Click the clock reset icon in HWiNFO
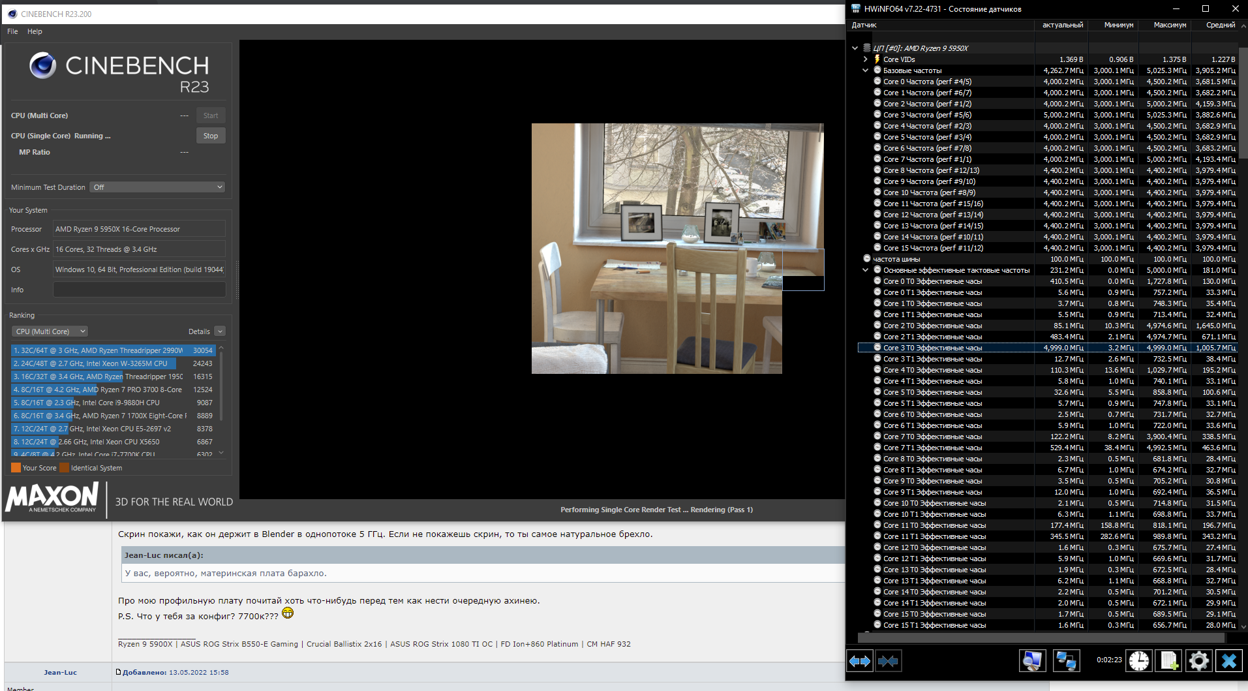This screenshot has width=1248, height=691. coord(1139,661)
